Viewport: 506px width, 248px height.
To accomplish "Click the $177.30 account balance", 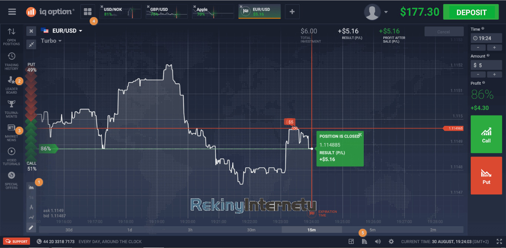I will tap(419, 12).
